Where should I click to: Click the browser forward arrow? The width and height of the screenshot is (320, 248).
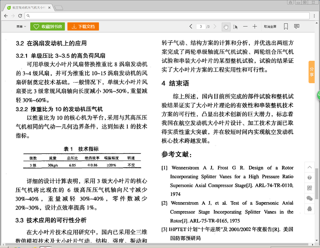(x=13, y=16)
